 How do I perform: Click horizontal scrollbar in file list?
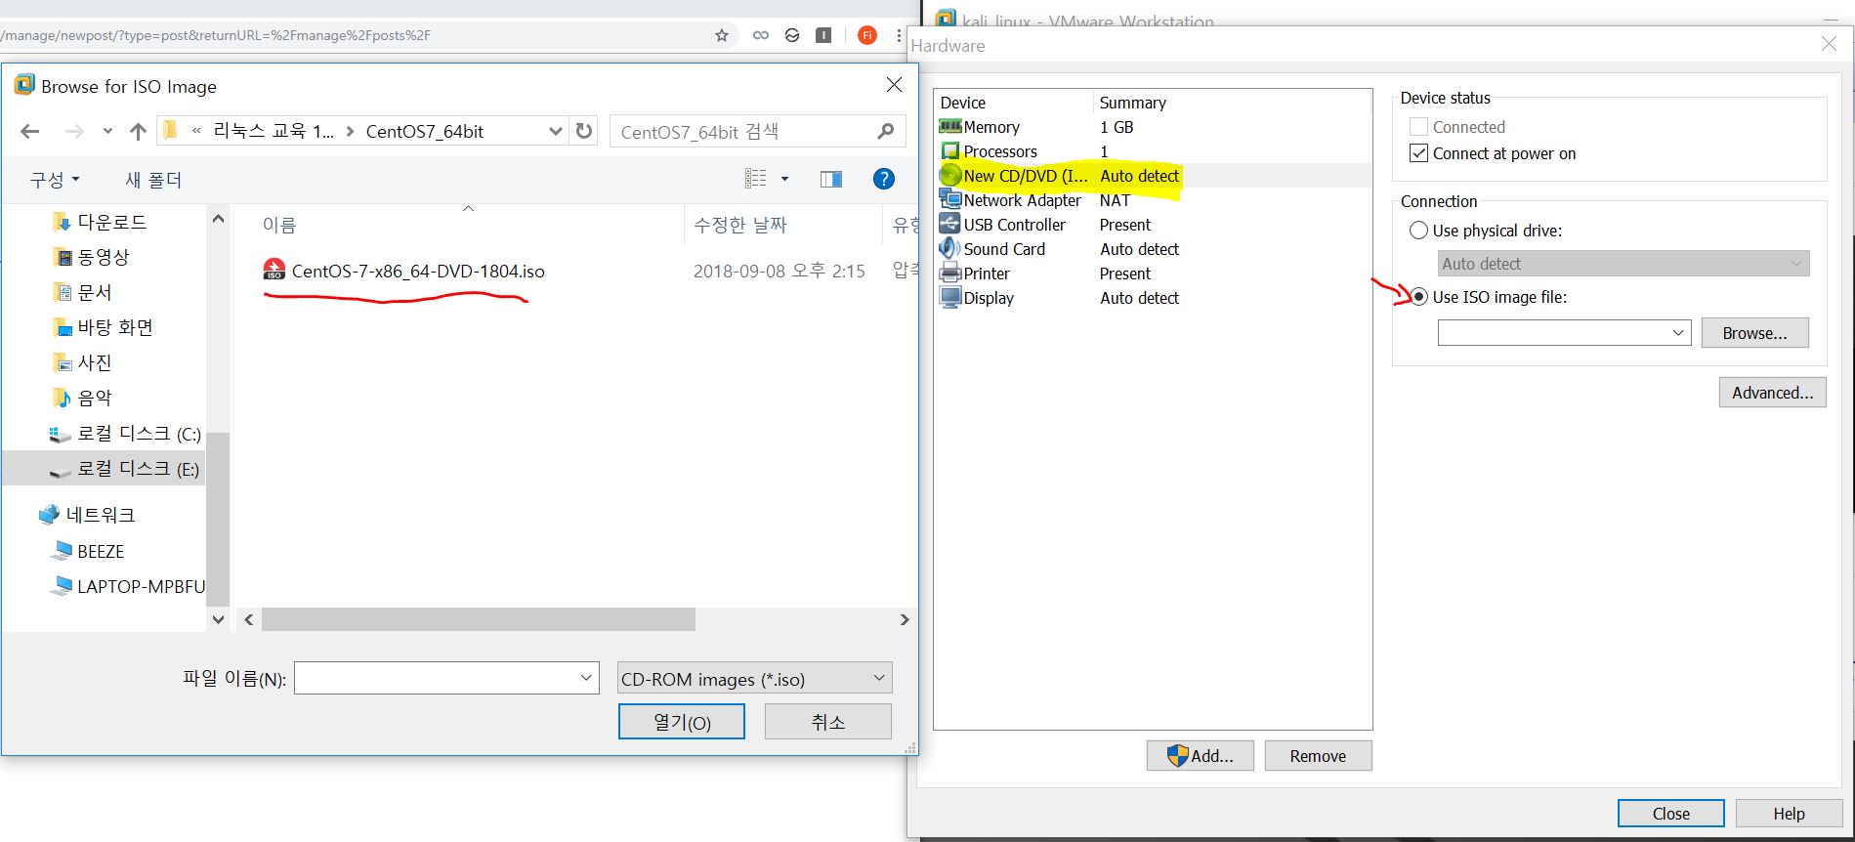tap(479, 619)
